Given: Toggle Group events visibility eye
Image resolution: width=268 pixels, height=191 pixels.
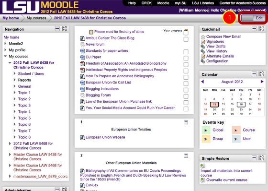Looking at the screenshot, I should pyautogui.click(x=206, y=139).
